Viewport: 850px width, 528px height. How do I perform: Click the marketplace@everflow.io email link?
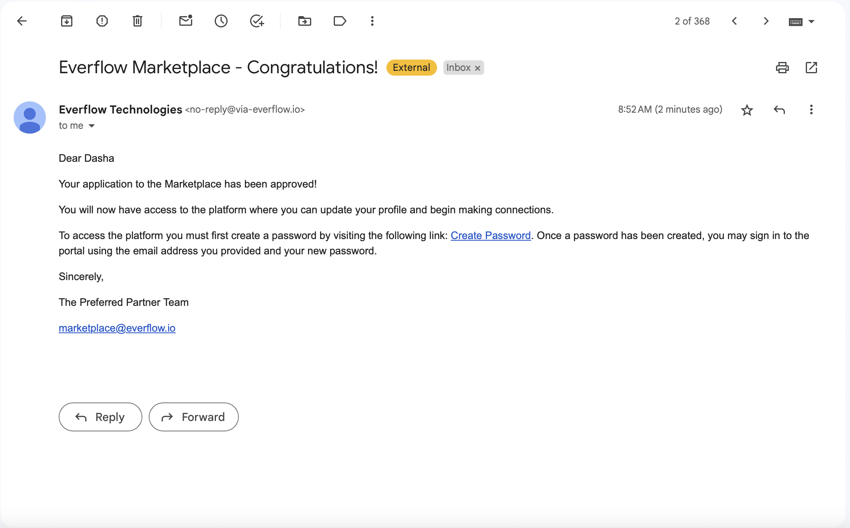117,328
